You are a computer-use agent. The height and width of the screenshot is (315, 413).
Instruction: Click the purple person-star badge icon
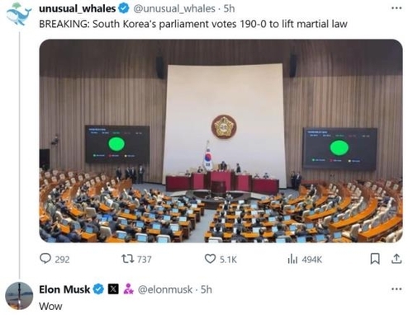(128, 289)
